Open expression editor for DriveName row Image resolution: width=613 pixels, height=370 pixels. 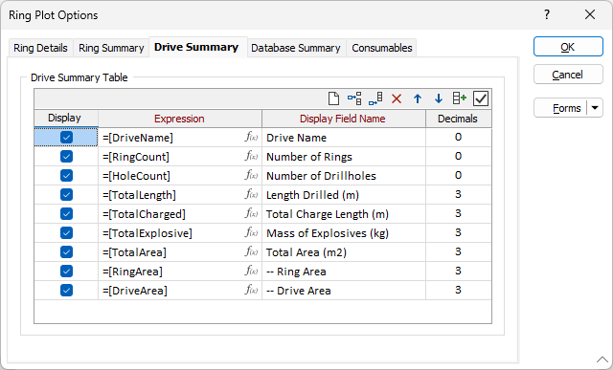coord(251,137)
